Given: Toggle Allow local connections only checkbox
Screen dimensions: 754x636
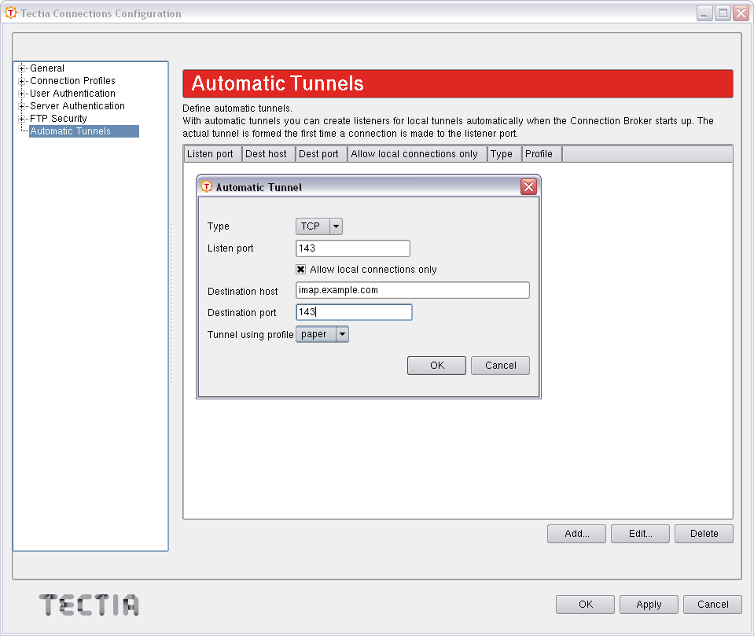Looking at the screenshot, I should [301, 270].
